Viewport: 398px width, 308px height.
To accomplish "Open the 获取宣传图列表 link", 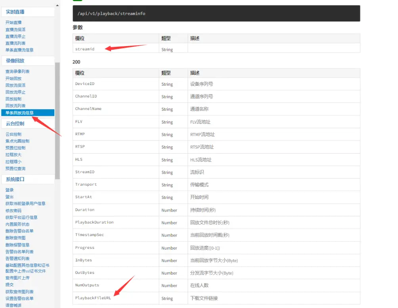I will coord(19,292).
